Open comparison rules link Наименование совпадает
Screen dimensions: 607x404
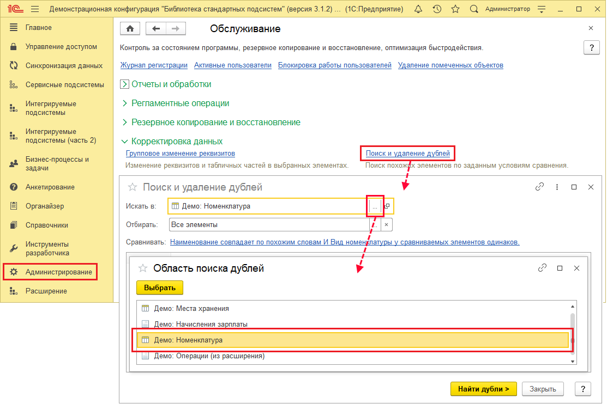pos(345,242)
